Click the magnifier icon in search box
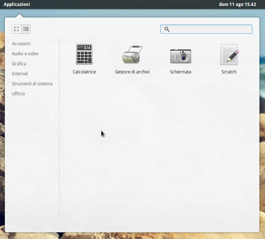This screenshot has height=239, width=265. pyautogui.click(x=167, y=29)
